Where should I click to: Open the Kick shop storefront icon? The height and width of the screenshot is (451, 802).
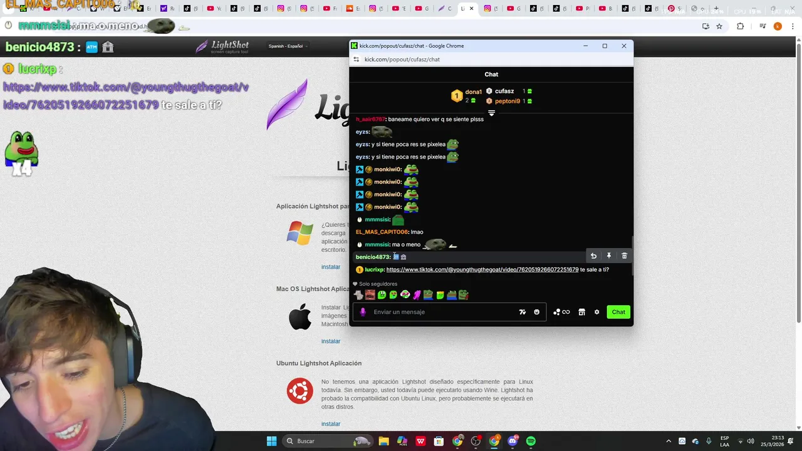pyautogui.click(x=581, y=312)
